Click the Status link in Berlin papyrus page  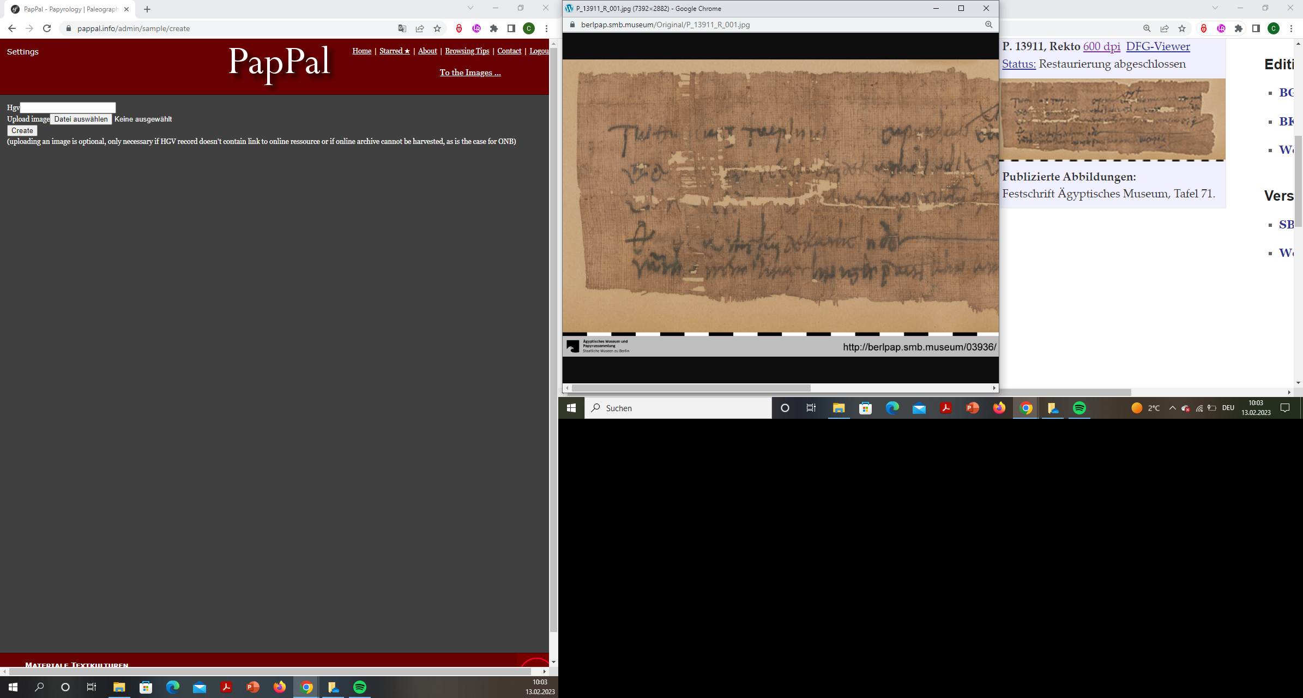pyautogui.click(x=1018, y=64)
